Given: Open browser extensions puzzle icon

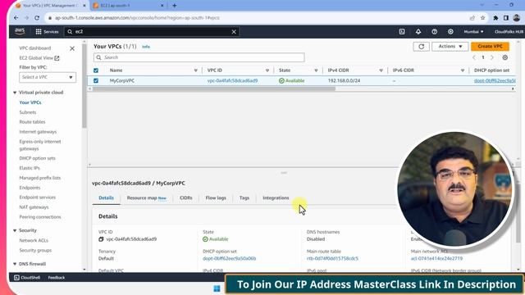Looking at the screenshot, I should tap(495, 18).
